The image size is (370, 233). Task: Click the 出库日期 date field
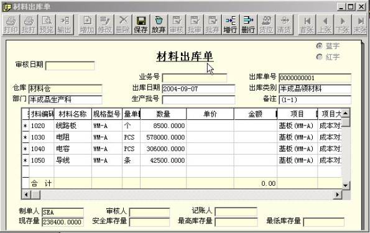point(198,89)
